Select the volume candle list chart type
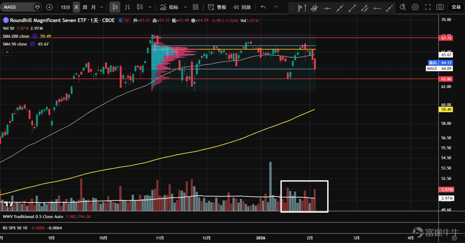Viewport: 465px width, 243px height. pyautogui.click(x=140, y=7)
